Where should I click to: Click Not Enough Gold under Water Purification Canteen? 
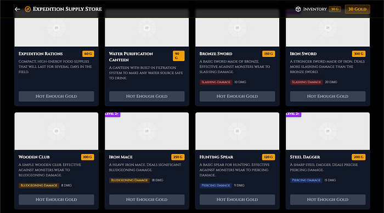pyautogui.click(x=146, y=96)
